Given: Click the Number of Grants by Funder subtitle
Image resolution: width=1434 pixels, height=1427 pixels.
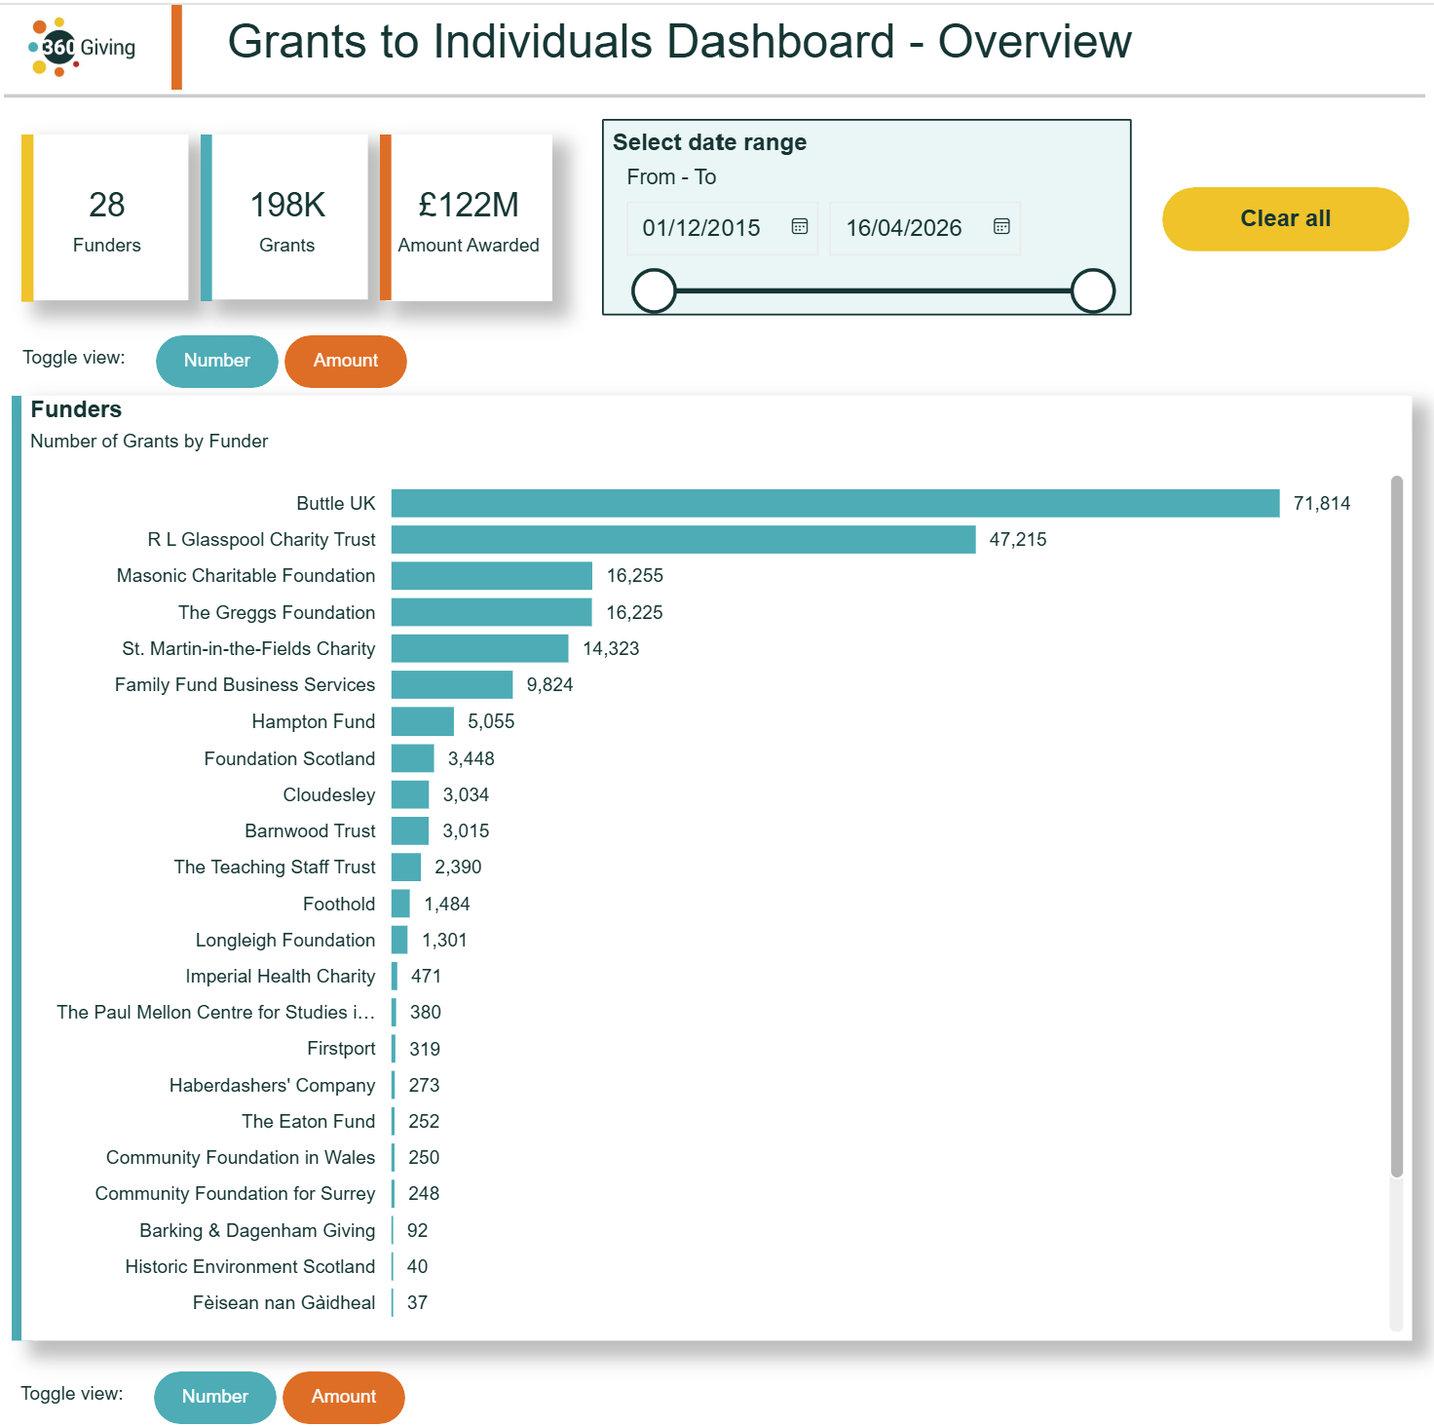Looking at the screenshot, I should pos(149,441).
